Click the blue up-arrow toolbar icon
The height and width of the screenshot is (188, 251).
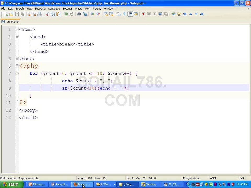(190, 14)
